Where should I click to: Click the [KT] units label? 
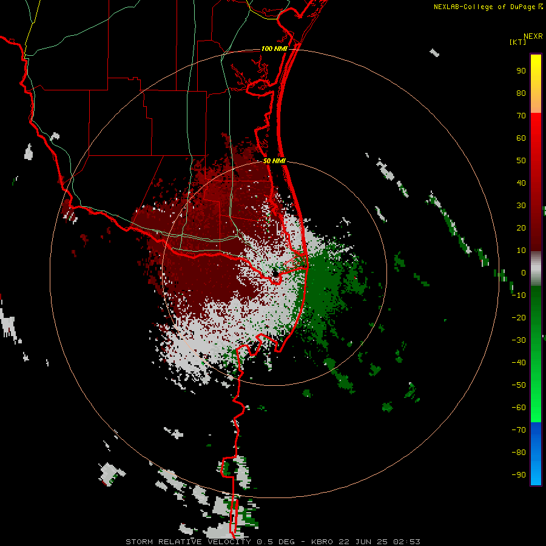tap(518, 42)
